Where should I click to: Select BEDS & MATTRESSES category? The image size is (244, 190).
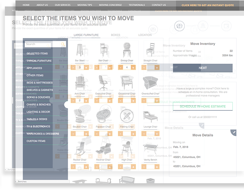pos(40,83)
